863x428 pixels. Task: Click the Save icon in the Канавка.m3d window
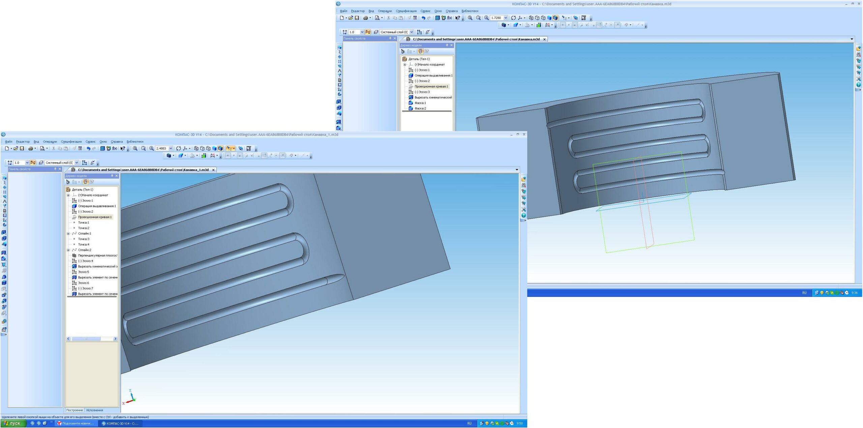tap(357, 18)
